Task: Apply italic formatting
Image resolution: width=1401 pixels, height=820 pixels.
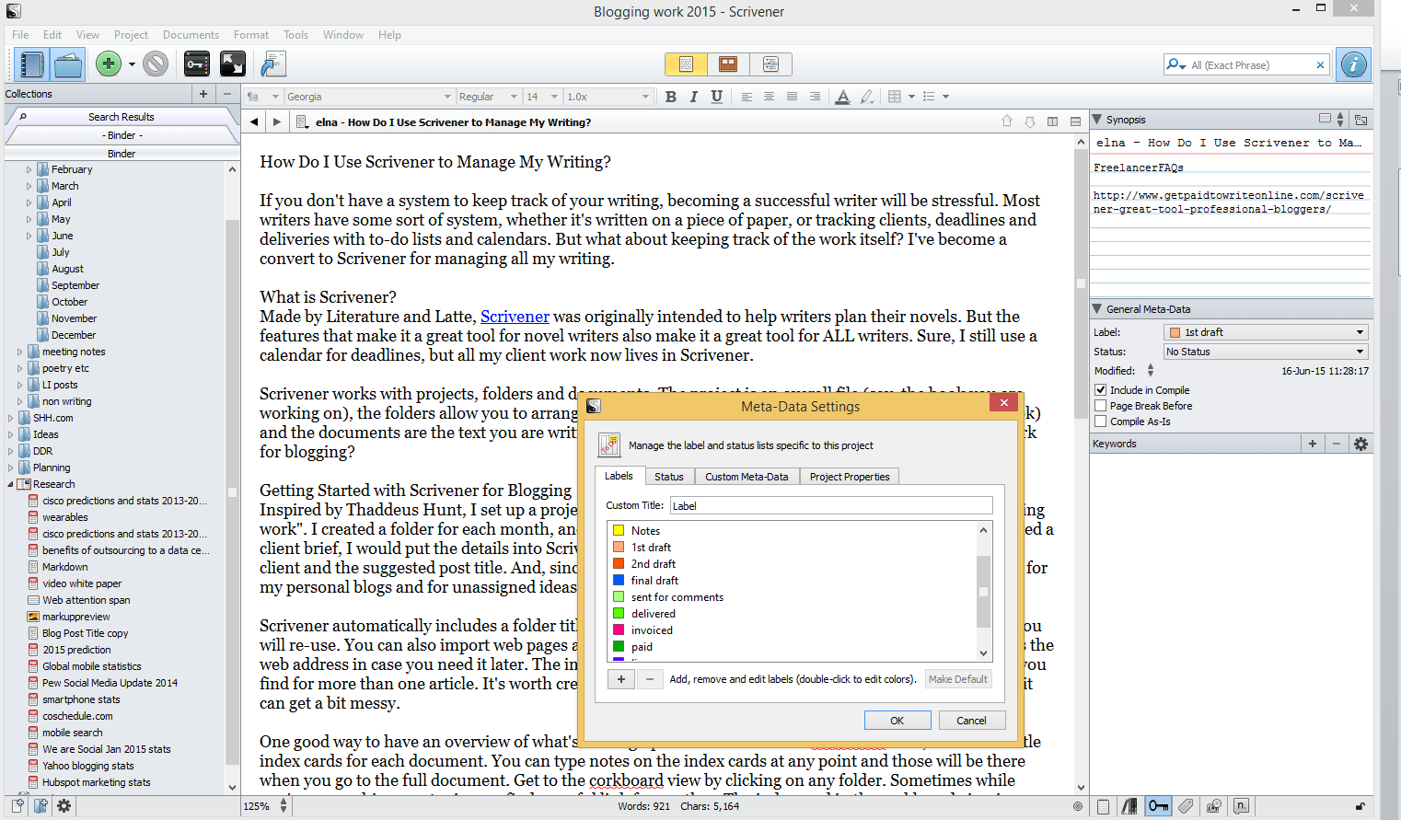Action: tap(693, 97)
